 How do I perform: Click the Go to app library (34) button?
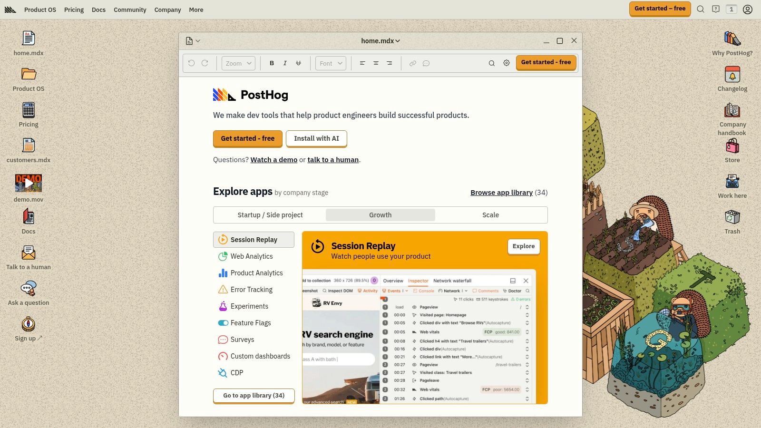pyautogui.click(x=254, y=396)
